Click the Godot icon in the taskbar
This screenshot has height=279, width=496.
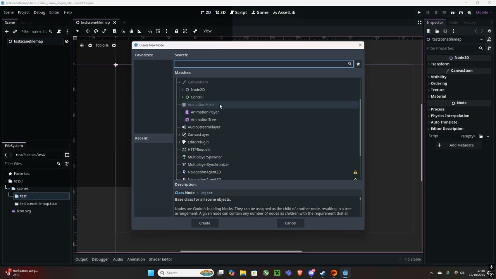[x=345, y=273]
